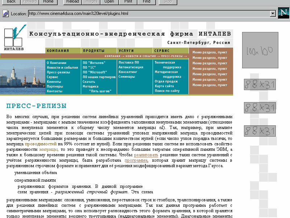Open the ПО наших партнеров link

pyautogui.click(x=99, y=77)
